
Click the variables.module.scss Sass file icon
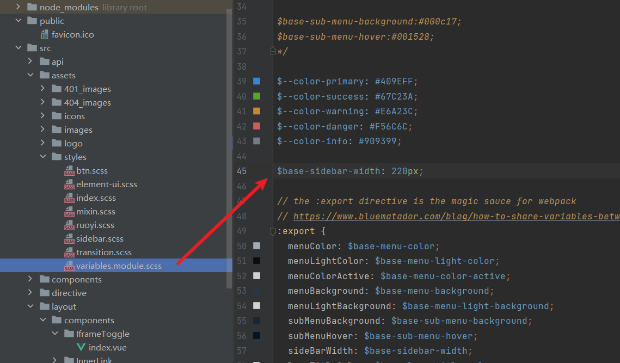coord(69,266)
